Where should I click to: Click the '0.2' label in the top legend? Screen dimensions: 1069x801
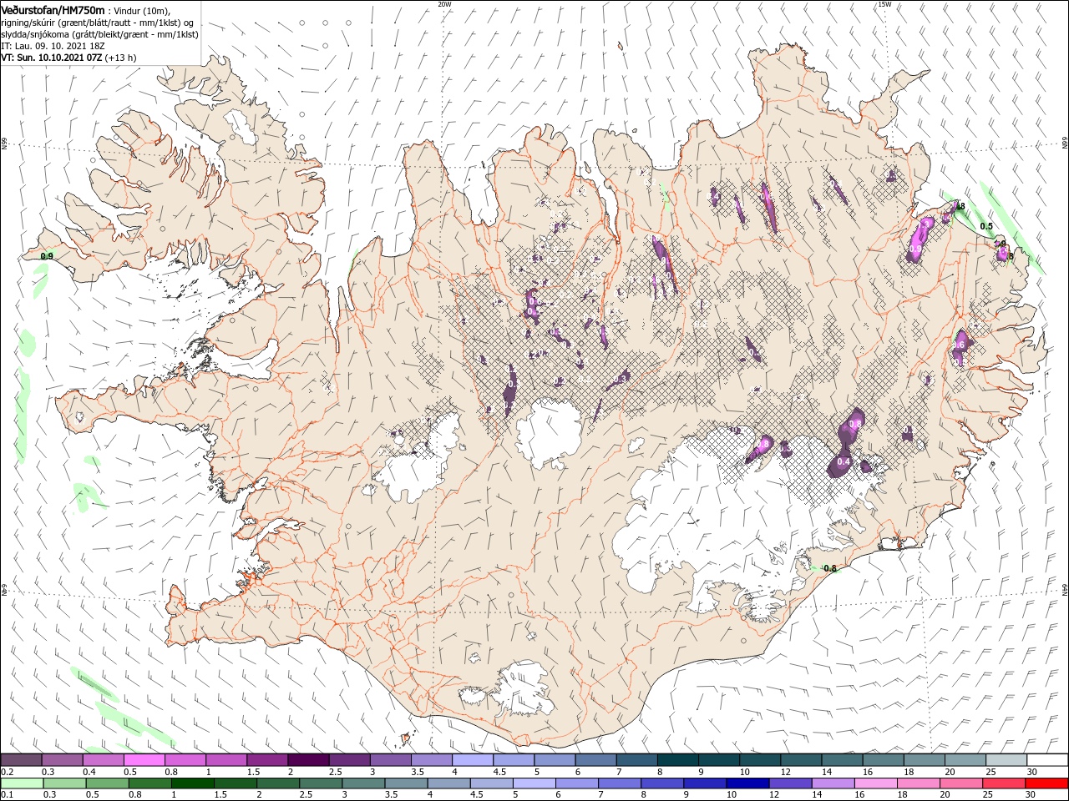pyautogui.click(x=7, y=772)
